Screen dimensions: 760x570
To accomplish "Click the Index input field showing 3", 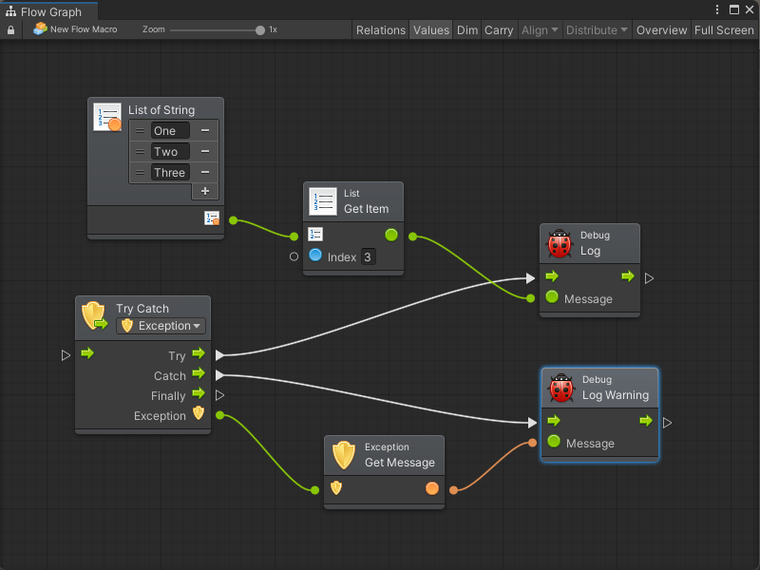I will click(x=369, y=256).
